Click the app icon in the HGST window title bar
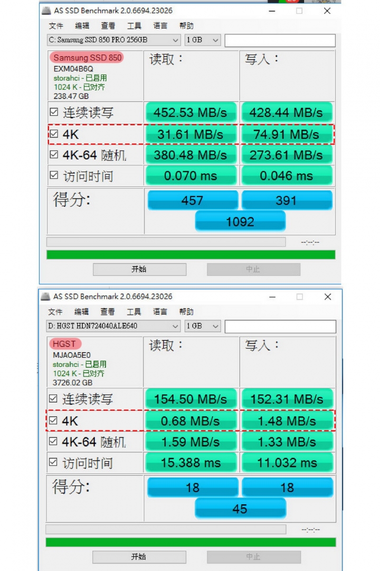The width and height of the screenshot is (380, 571). (45, 297)
